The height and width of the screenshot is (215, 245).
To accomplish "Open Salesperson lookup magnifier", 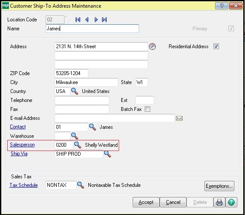I will (x=78, y=145).
